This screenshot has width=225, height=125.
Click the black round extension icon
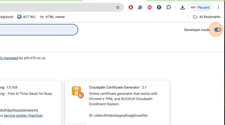click(x=159, y=7)
